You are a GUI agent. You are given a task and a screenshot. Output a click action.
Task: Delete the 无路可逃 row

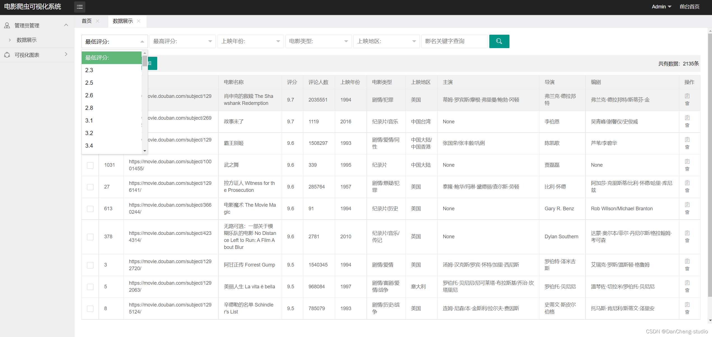[x=687, y=241]
